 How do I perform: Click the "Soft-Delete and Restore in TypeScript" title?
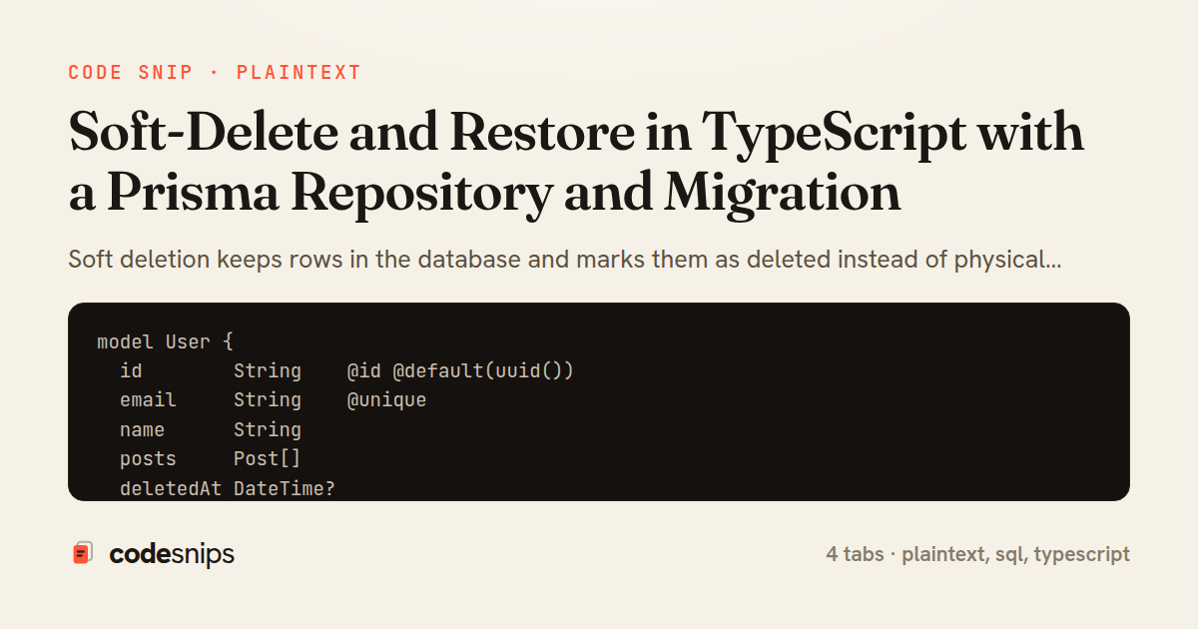tap(576, 163)
